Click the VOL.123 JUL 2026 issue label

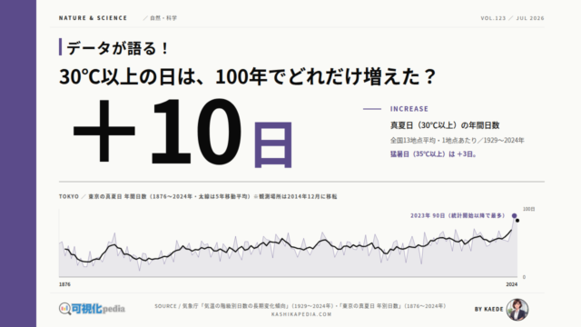point(512,18)
